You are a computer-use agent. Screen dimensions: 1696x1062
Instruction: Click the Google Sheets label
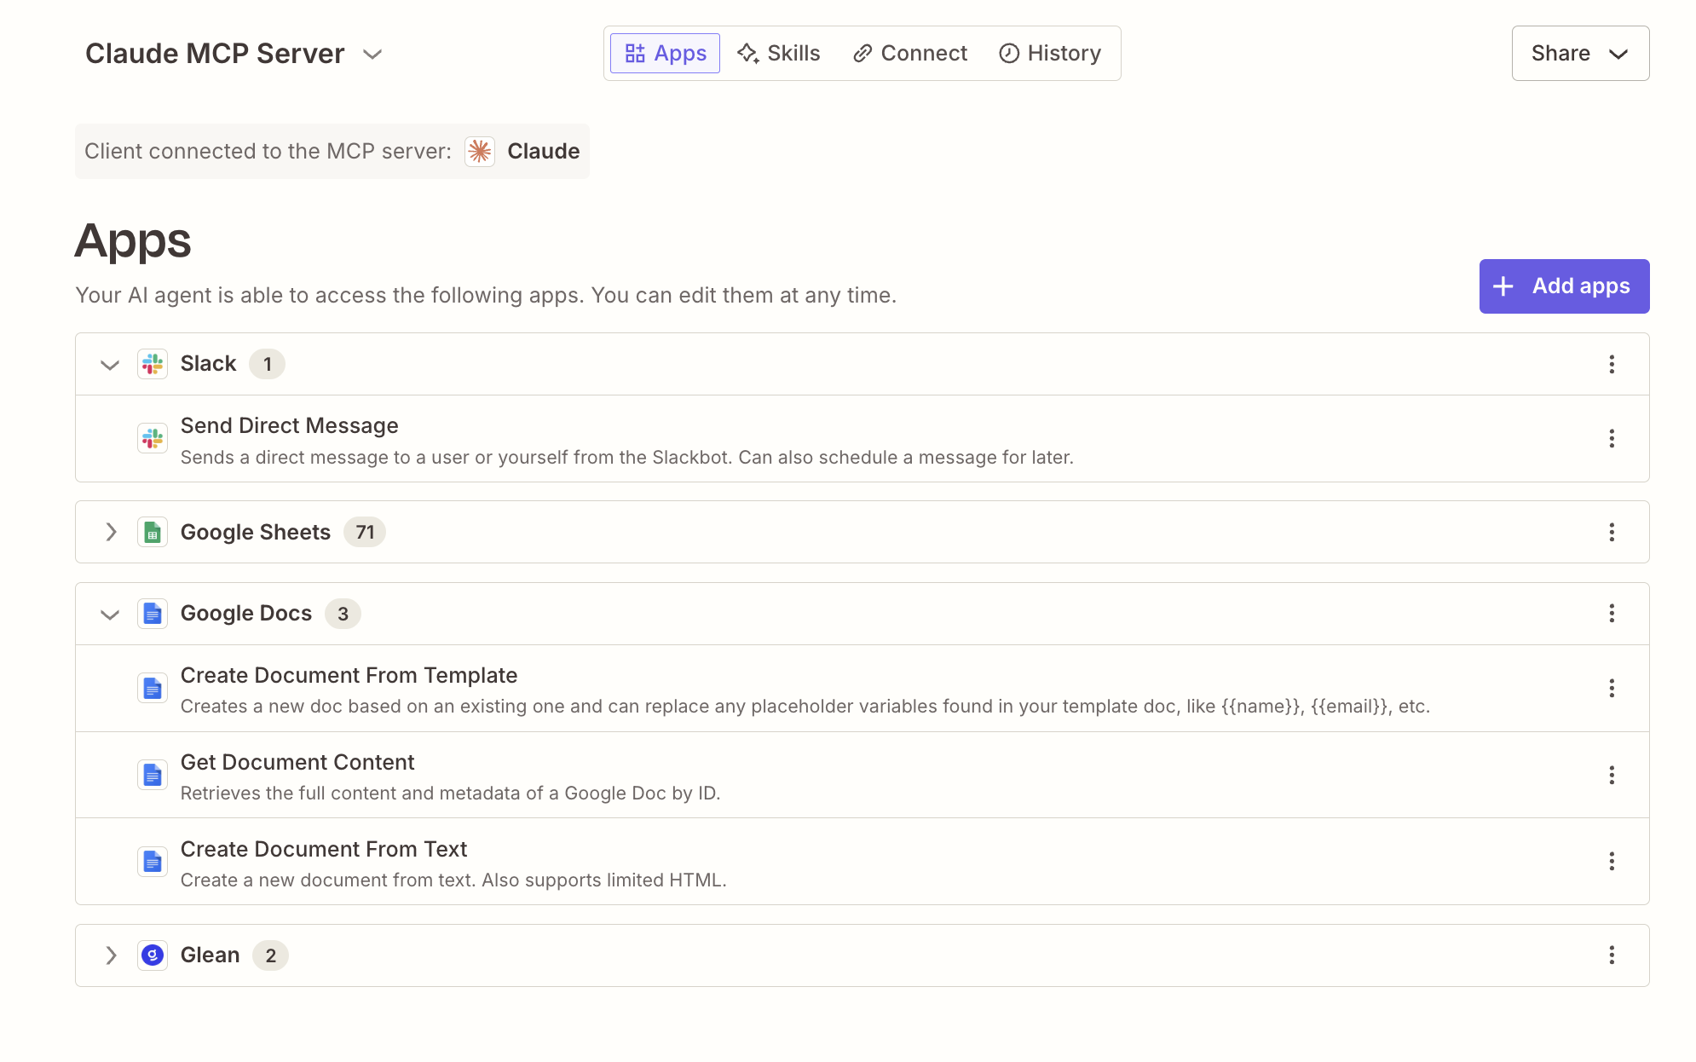pos(256,532)
